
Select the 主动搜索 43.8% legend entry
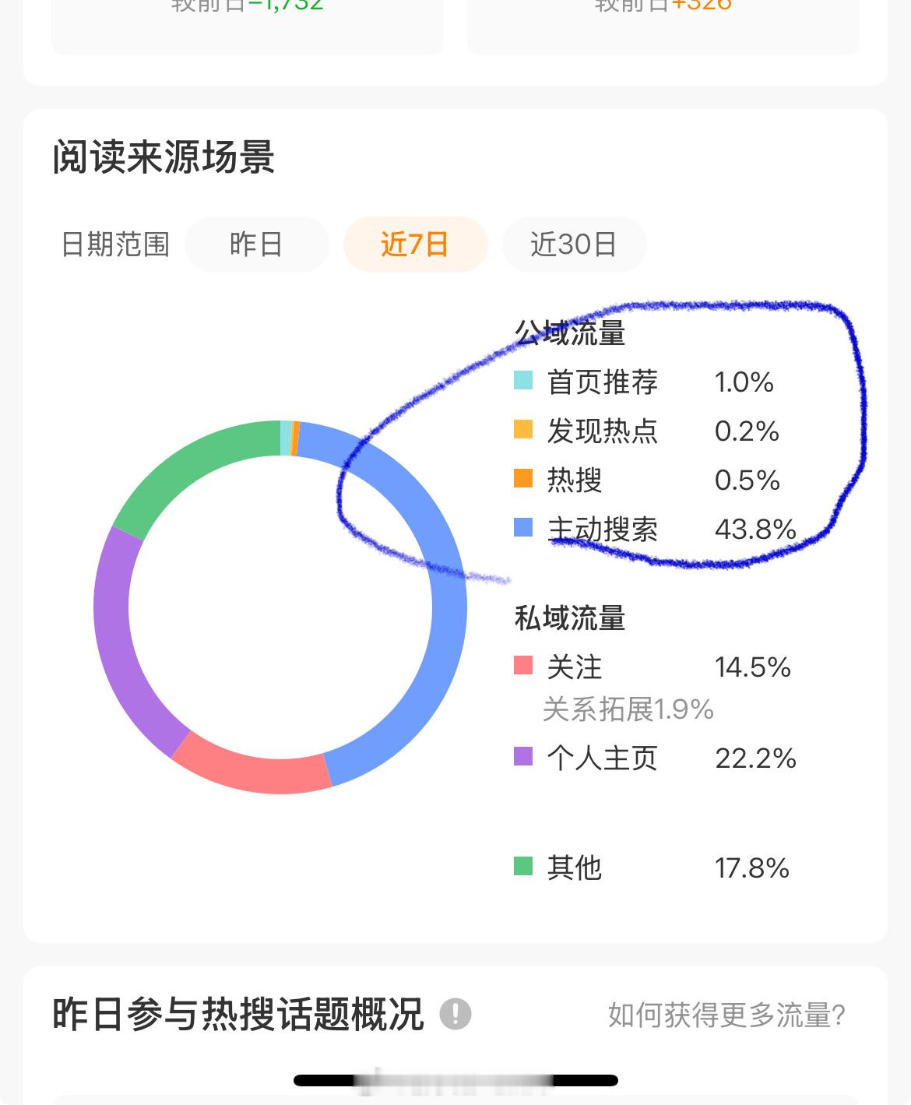coord(656,529)
